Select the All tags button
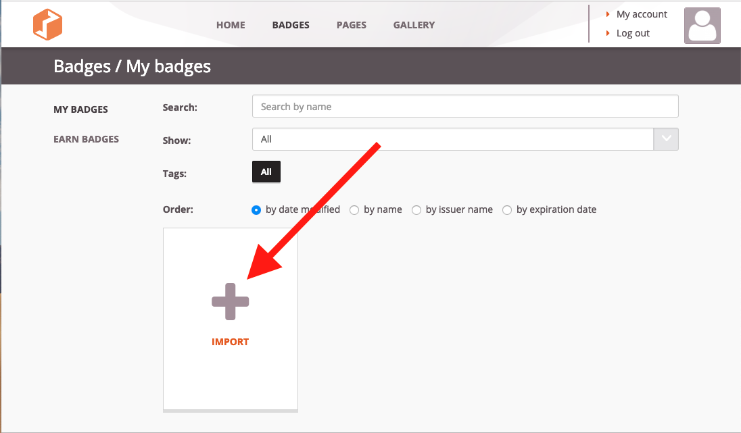741x433 pixels. click(266, 172)
